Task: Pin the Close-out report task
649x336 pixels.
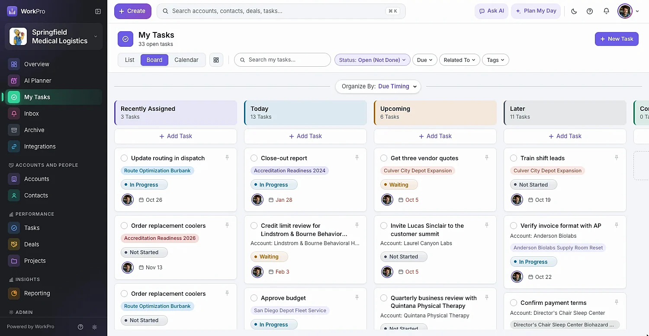Action: click(357, 158)
